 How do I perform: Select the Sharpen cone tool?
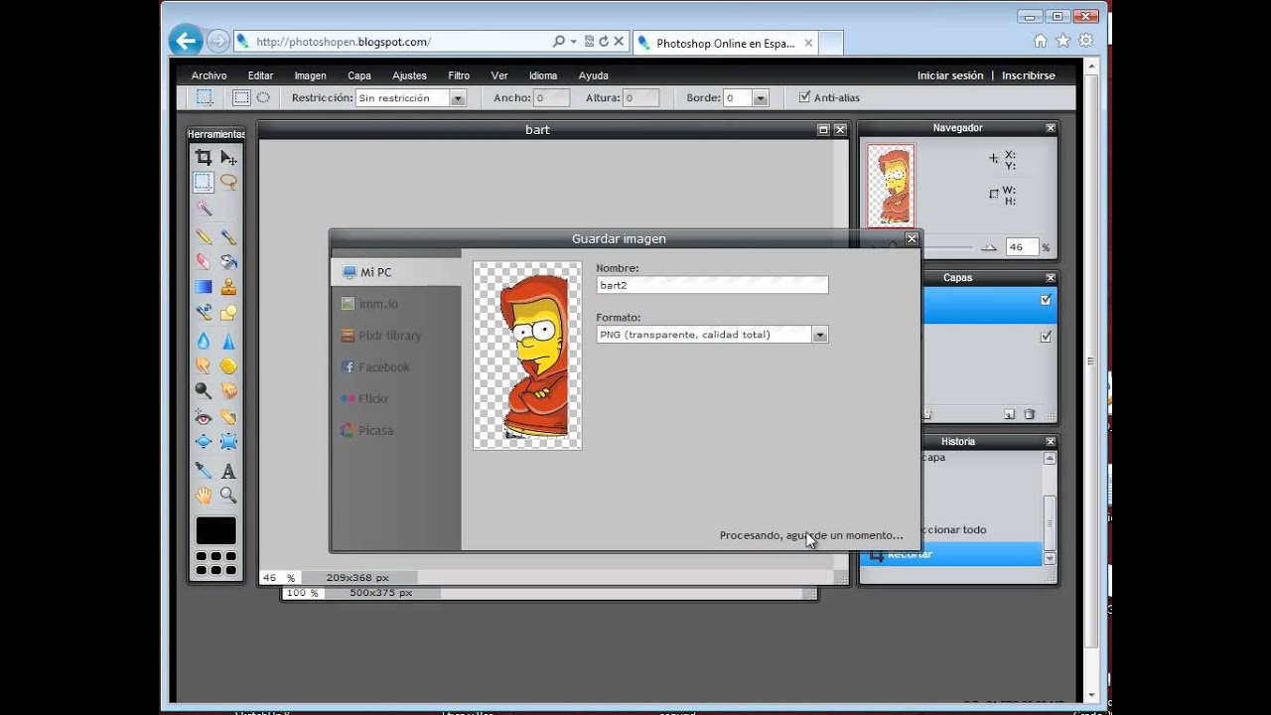pos(228,341)
